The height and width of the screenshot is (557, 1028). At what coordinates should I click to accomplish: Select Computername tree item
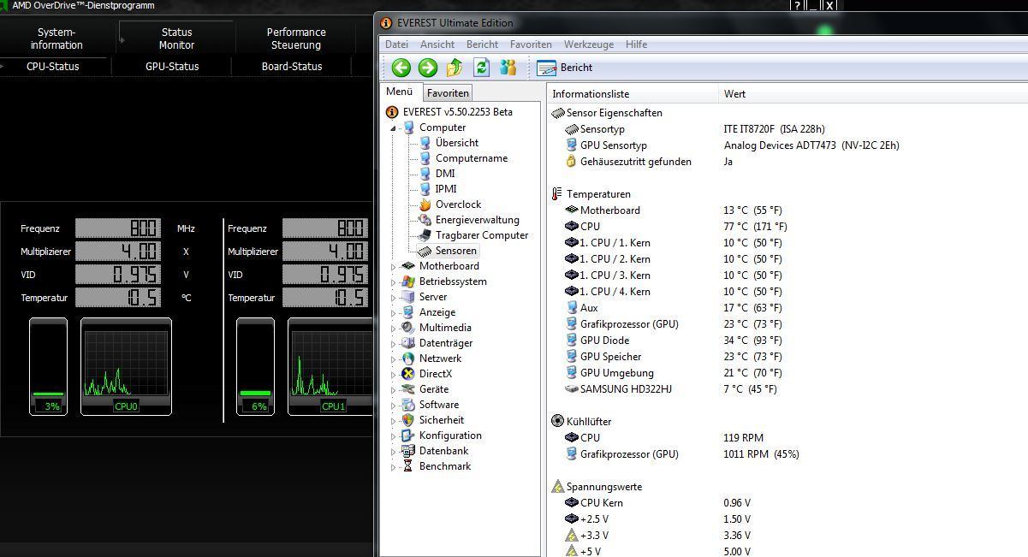click(471, 158)
